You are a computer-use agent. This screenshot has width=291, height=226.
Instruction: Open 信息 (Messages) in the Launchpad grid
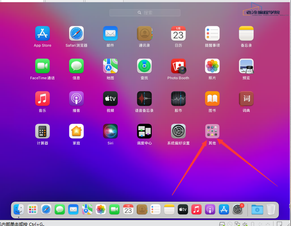76,66
